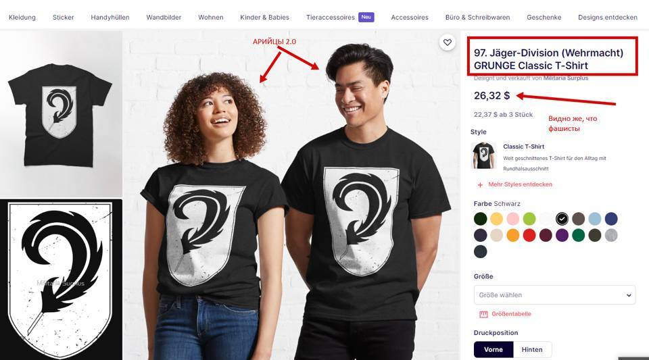Go to Wandbilder category

pyautogui.click(x=164, y=17)
